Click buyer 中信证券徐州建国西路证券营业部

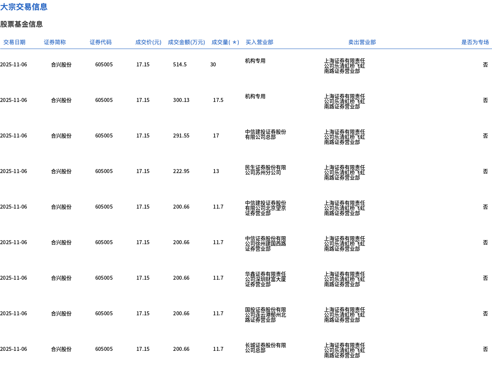coord(266,243)
